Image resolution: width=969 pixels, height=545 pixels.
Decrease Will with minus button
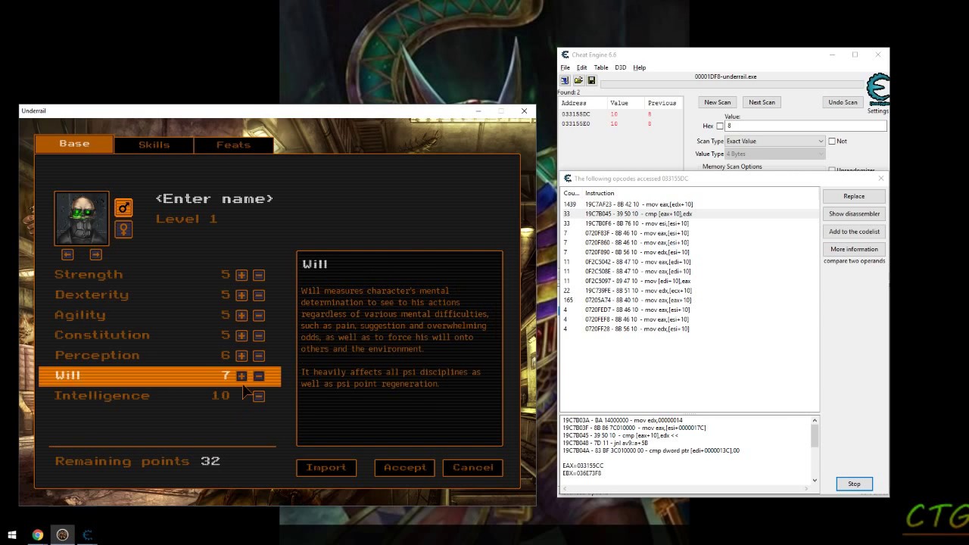(x=259, y=376)
